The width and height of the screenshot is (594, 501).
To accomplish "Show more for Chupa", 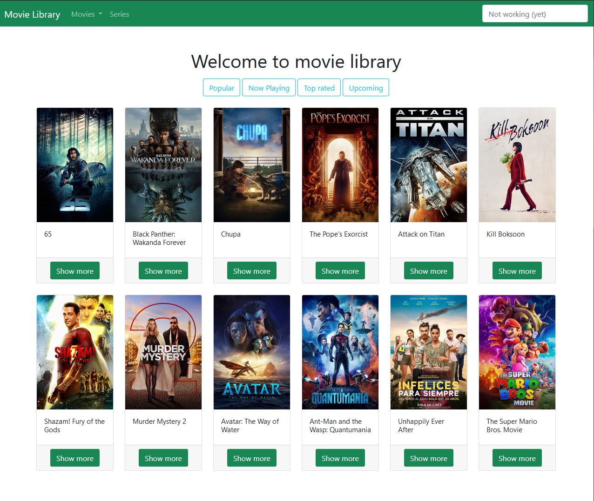I will [252, 271].
